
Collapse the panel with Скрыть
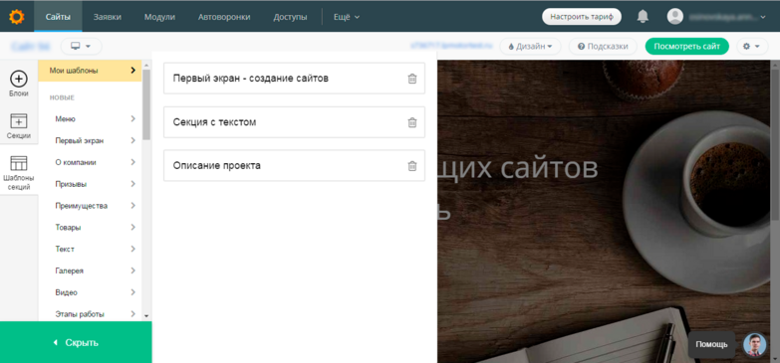[x=76, y=343]
